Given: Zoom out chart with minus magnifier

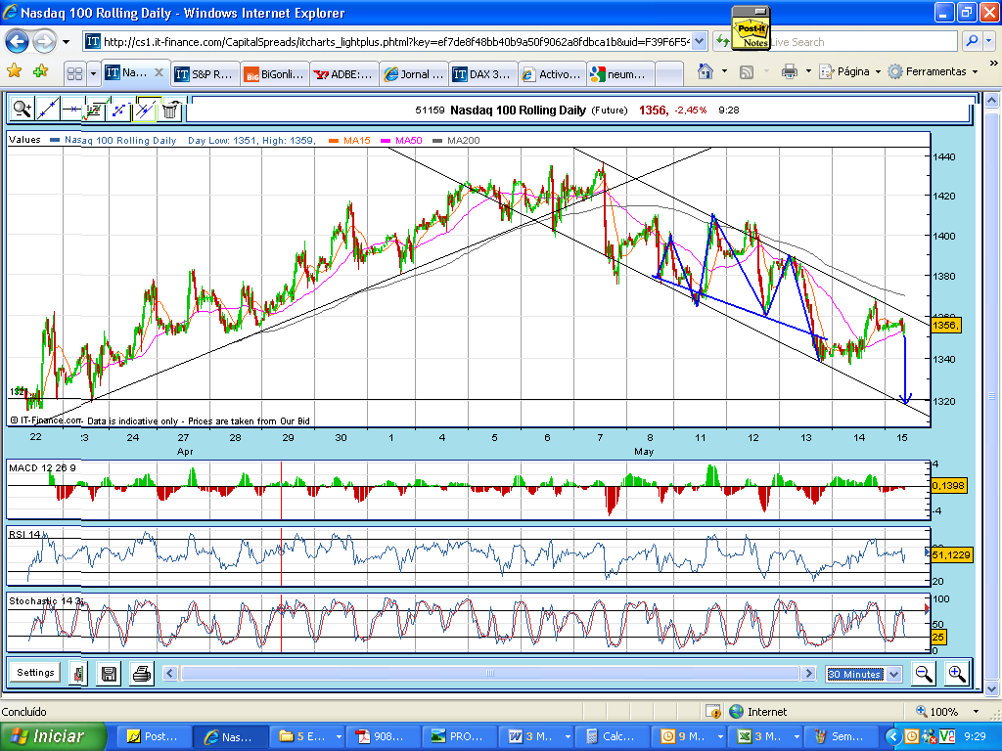Looking at the screenshot, I should 924,674.
